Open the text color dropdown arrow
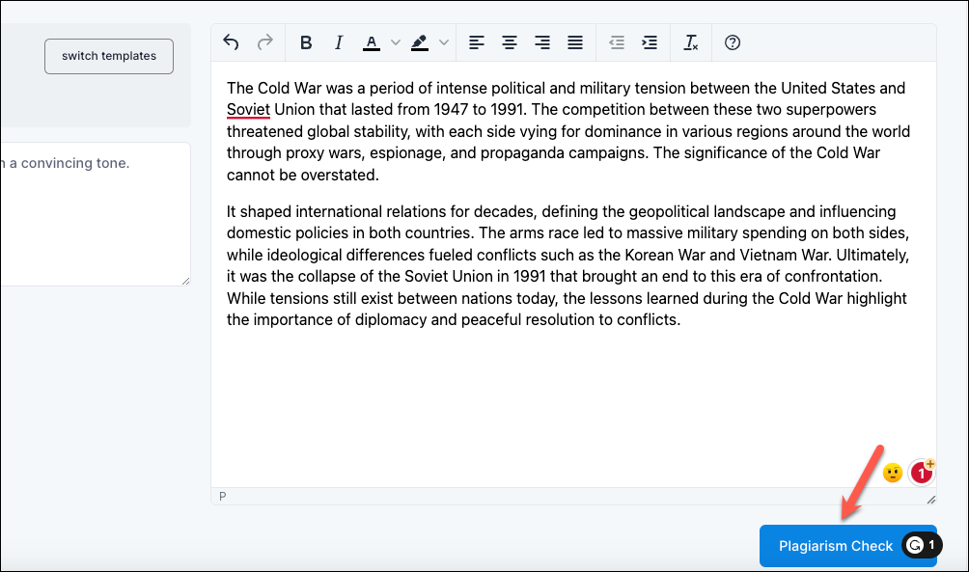The image size is (969, 572). [396, 42]
